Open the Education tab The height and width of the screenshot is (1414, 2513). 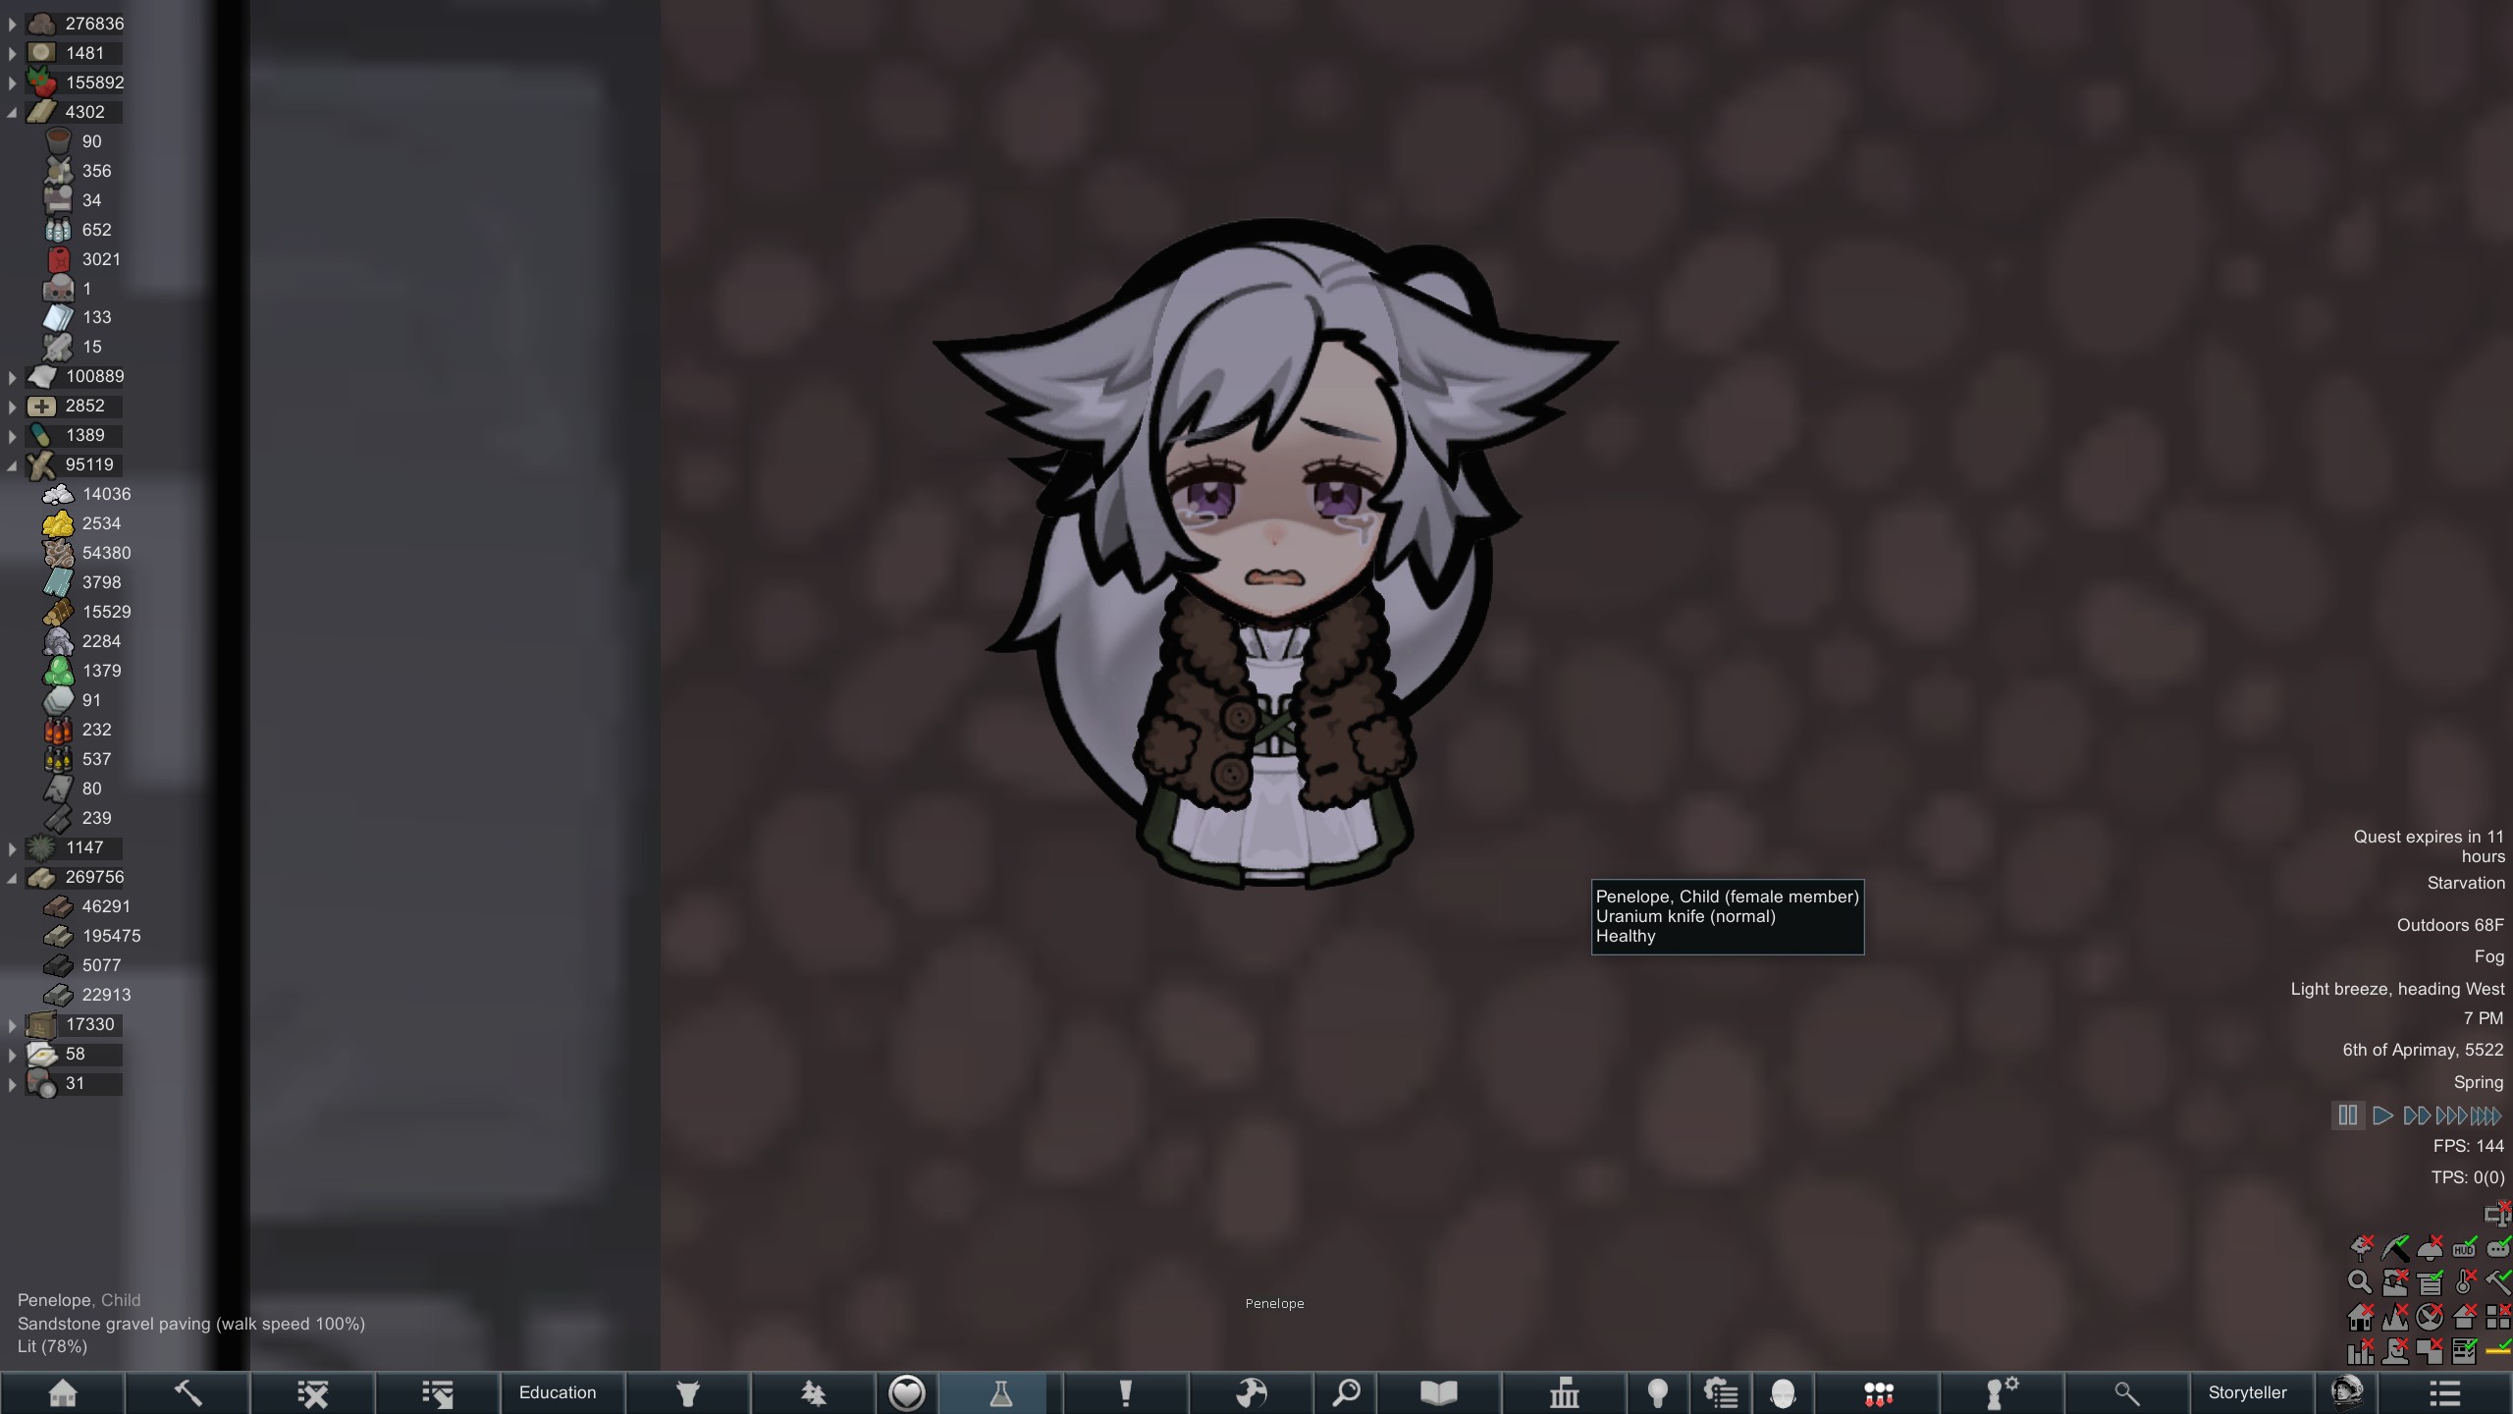point(558,1392)
